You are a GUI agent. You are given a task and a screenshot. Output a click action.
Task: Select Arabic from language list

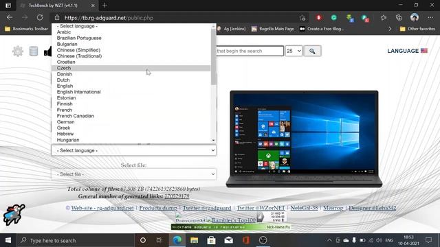131,32
